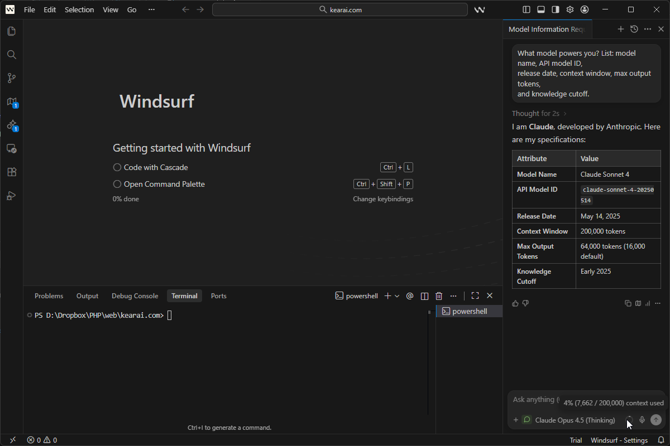Open the Go menu
This screenshot has height=446, width=670.
pos(132,9)
